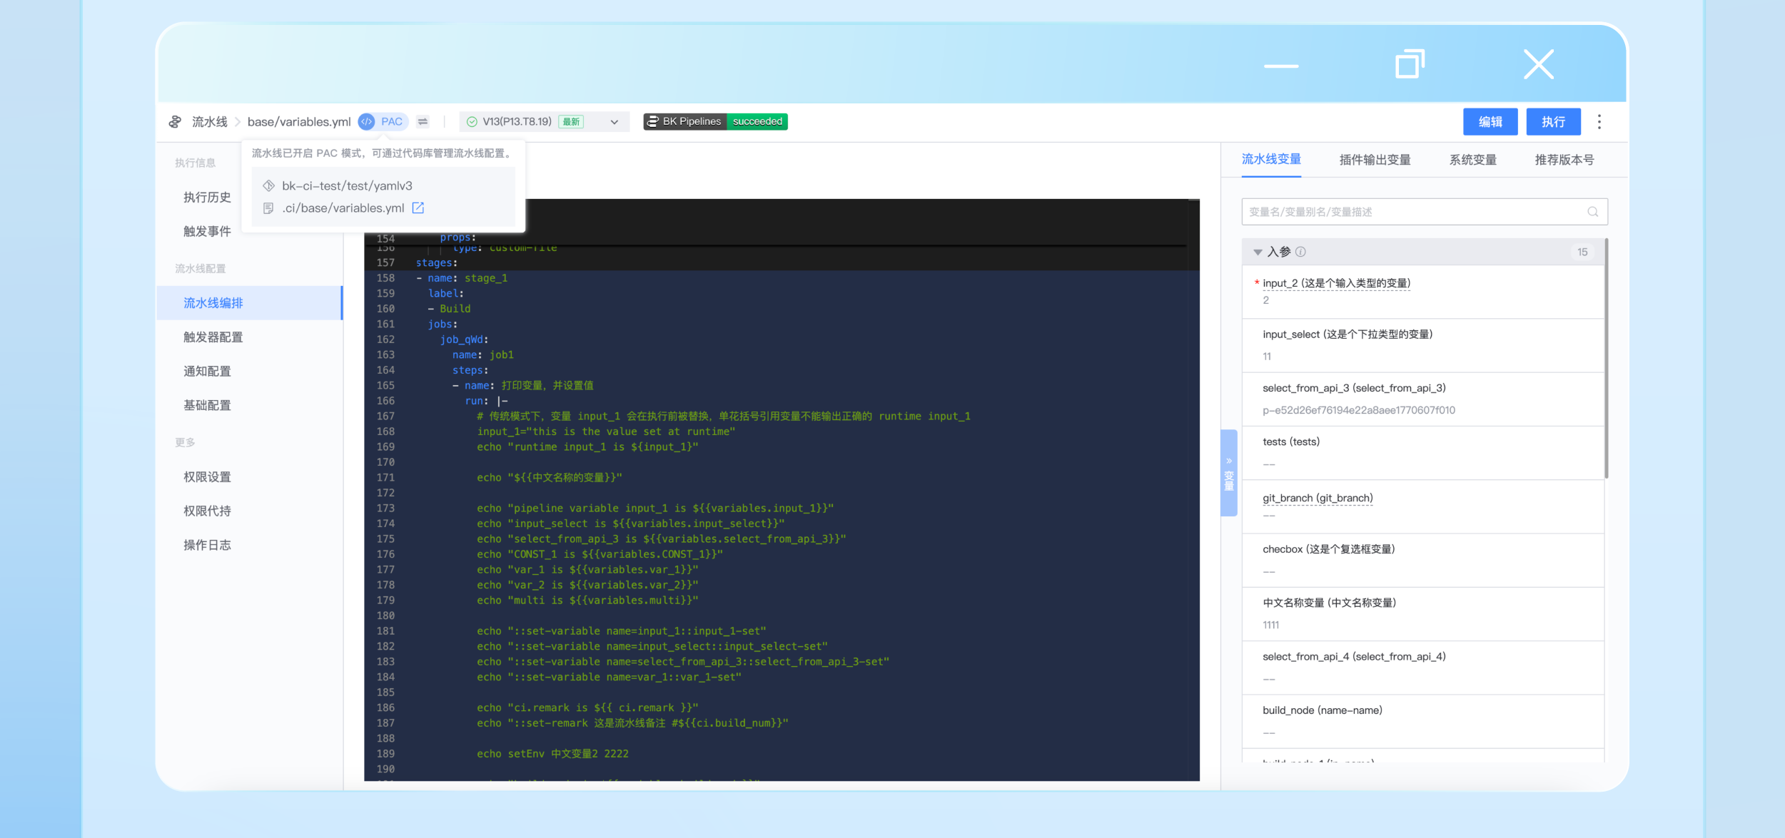Open 执行历史 in the sidebar

pyautogui.click(x=207, y=198)
